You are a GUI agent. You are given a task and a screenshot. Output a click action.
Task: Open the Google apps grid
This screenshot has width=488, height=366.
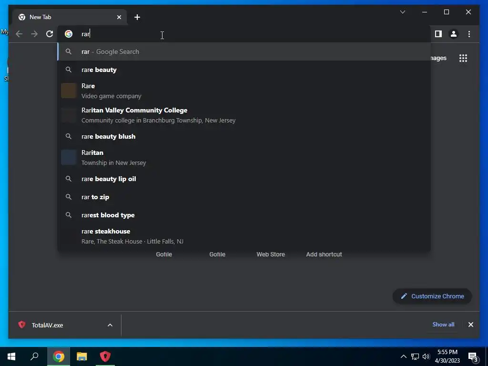point(463,58)
